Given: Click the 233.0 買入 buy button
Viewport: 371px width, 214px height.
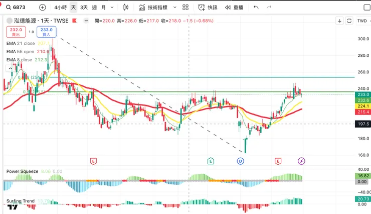Looking at the screenshot, I should 46,32.
